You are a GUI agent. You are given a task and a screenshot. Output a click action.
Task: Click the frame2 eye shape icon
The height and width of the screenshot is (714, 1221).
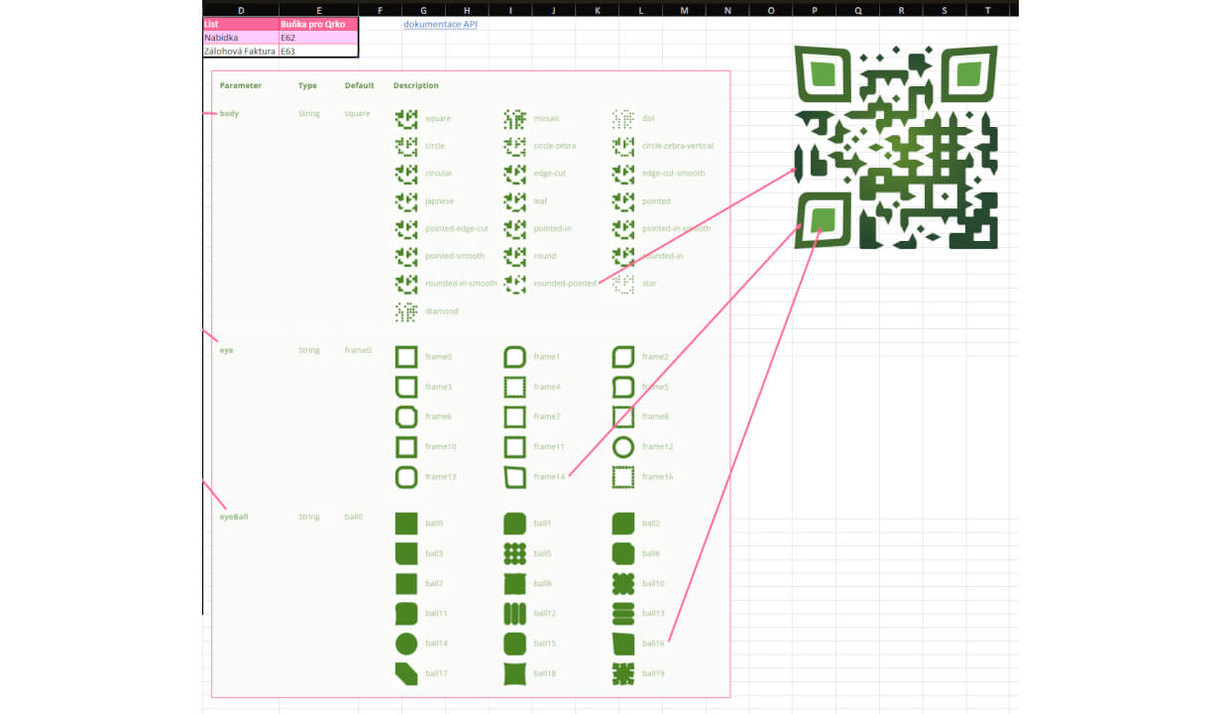click(623, 357)
